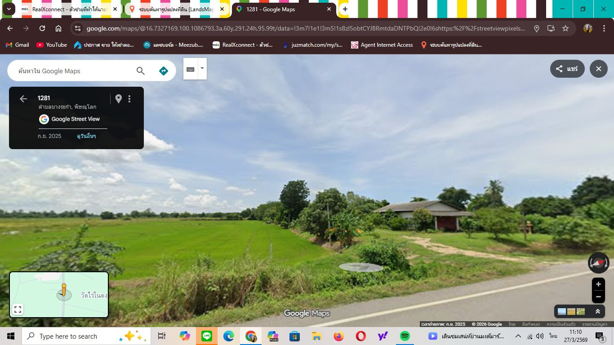The height and width of the screenshot is (345, 614).
Task: Click the location pin icon in the info panel
Action: (x=119, y=99)
